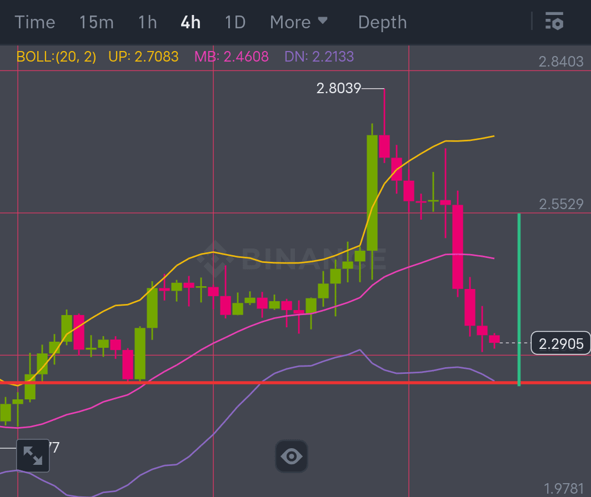The height and width of the screenshot is (497, 591).
Task: Click the MB: 2.4608 band value
Action: click(x=232, y=57)
